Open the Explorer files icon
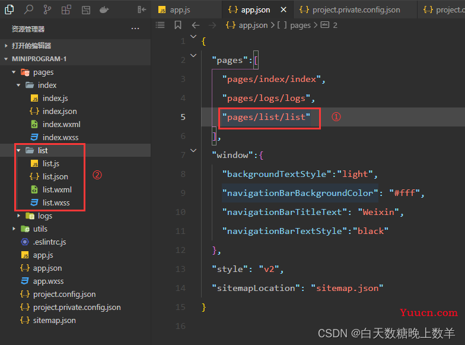Image resolution: width=465 pixels, height=345 pixels. click(x=9, y=10)
